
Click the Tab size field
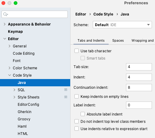tap(139, 67)
